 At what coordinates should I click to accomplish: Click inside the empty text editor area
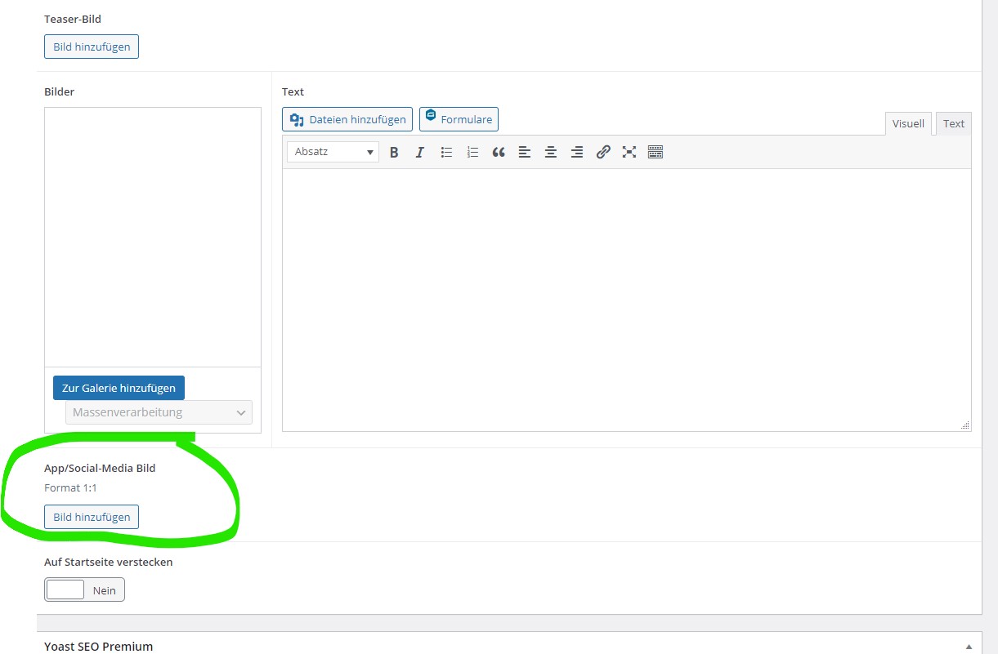626,299
